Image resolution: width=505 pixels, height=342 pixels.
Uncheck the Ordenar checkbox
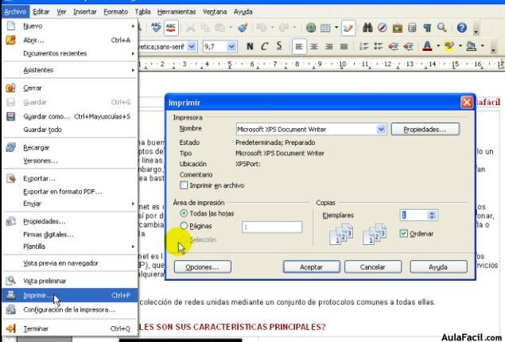click(403, 234)
